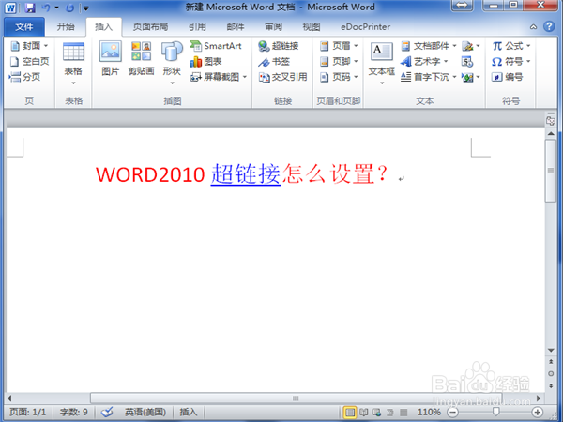Insert a SmartArt graphic
563x422 pixels.
point(216,46)
